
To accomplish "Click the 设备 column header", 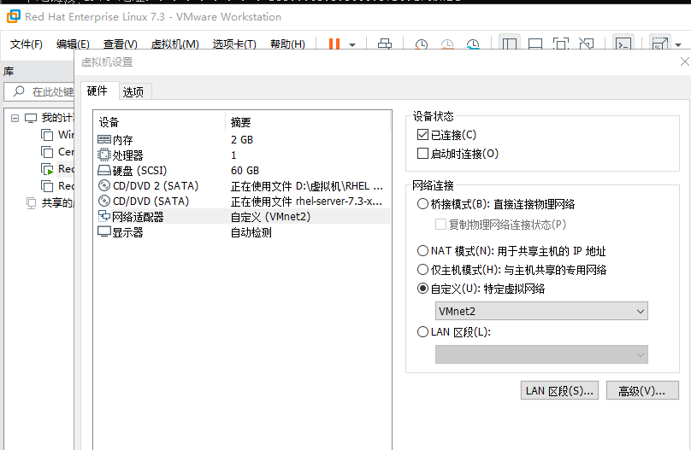I will point(159,122).
